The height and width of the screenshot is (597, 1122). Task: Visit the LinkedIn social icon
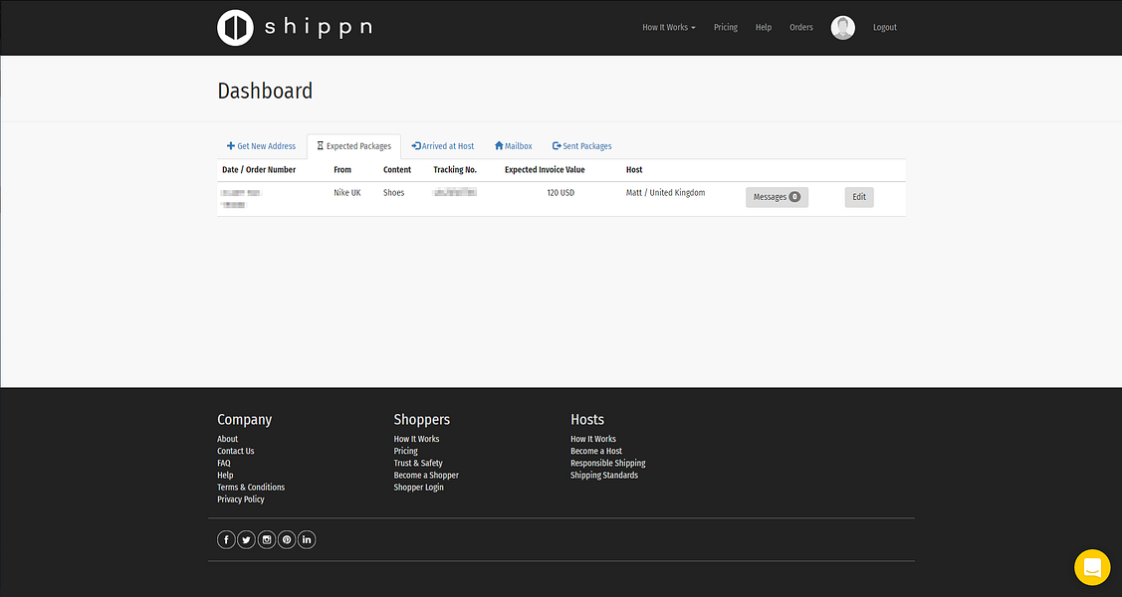point(307,540)
